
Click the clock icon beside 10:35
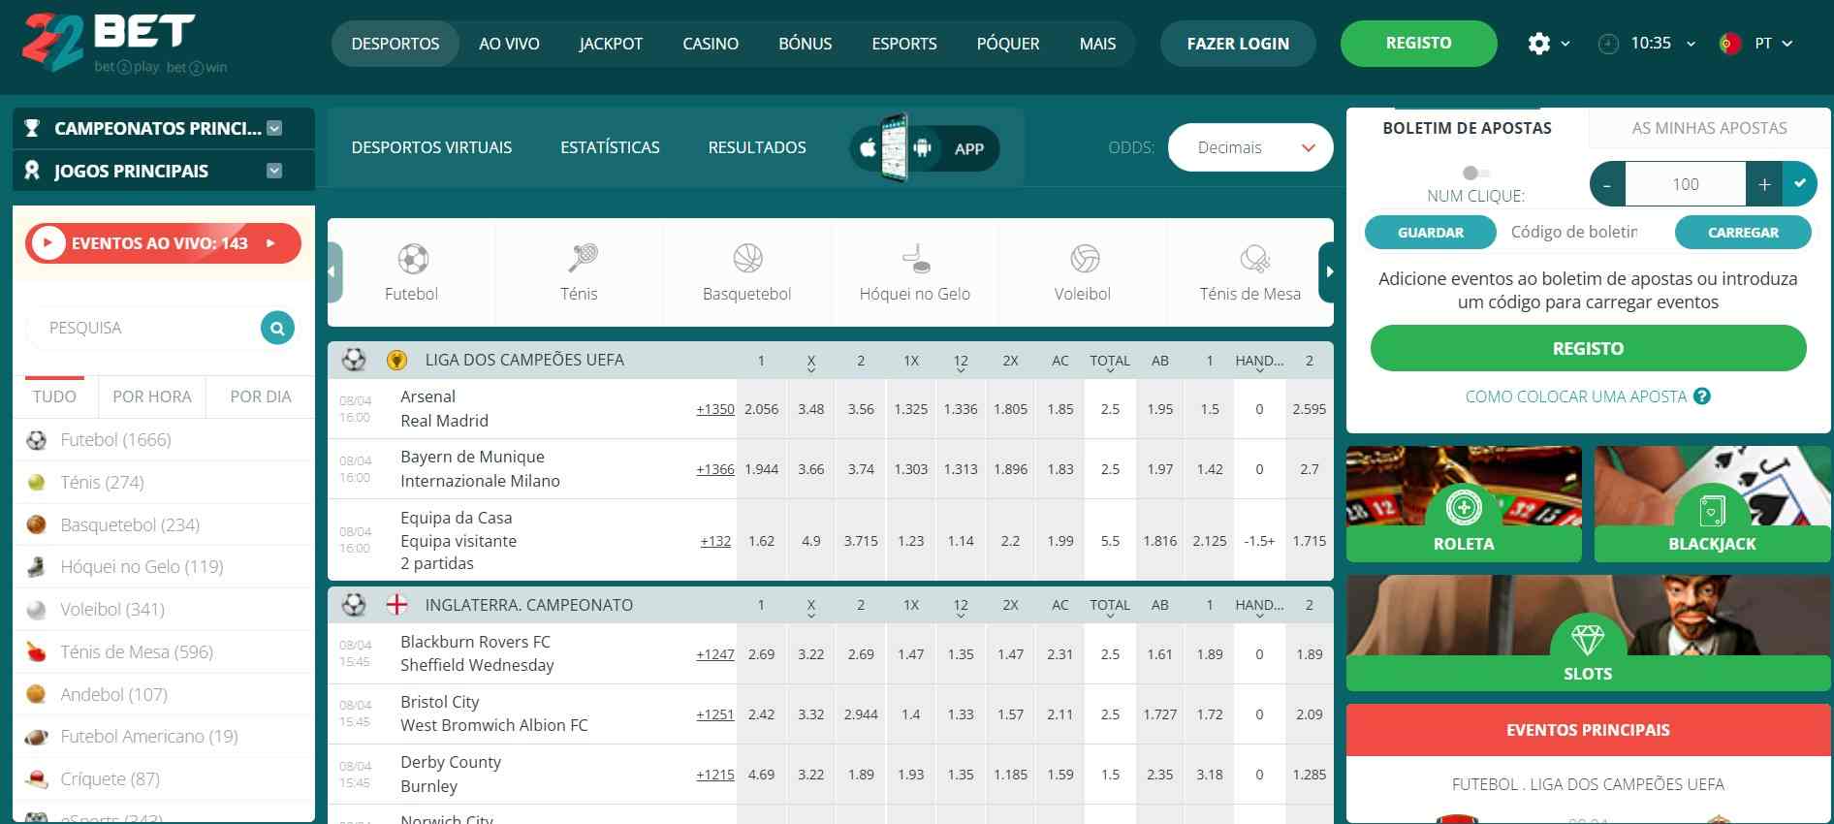point(1608,44)
